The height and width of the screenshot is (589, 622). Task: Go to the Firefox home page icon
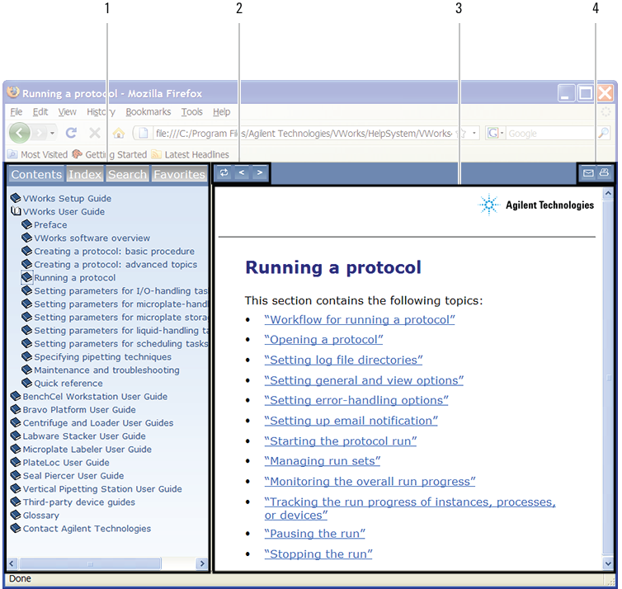(119, 134)
